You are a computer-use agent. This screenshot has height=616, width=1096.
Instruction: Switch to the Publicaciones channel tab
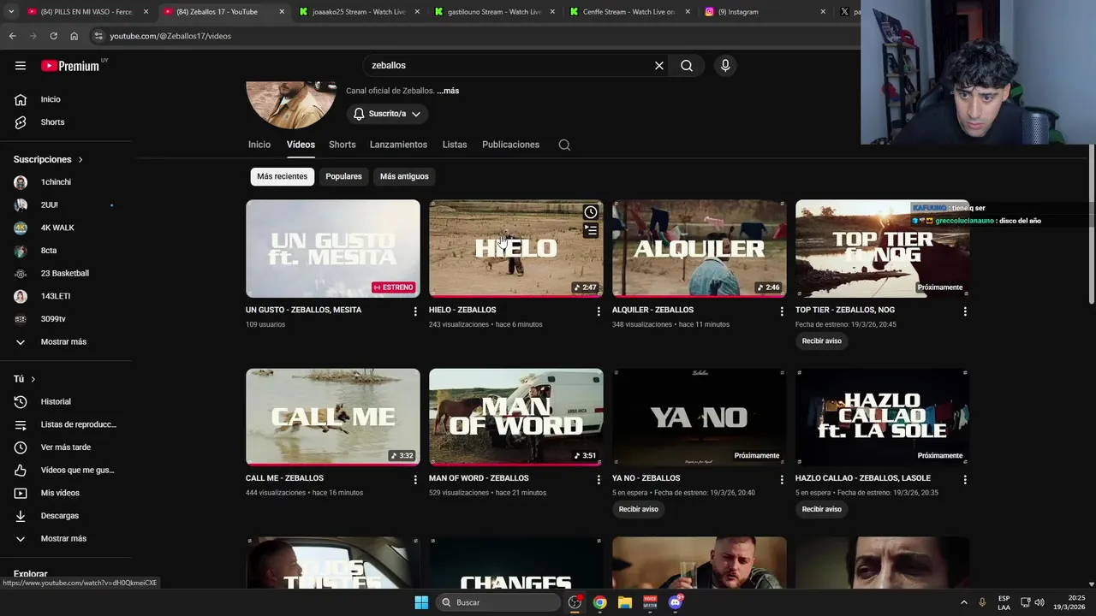510,145
